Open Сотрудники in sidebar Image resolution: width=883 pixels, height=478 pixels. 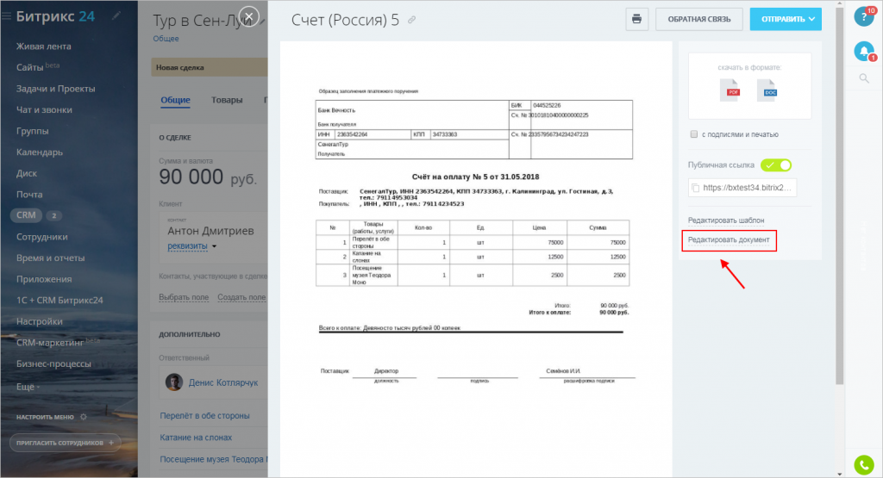41,237
